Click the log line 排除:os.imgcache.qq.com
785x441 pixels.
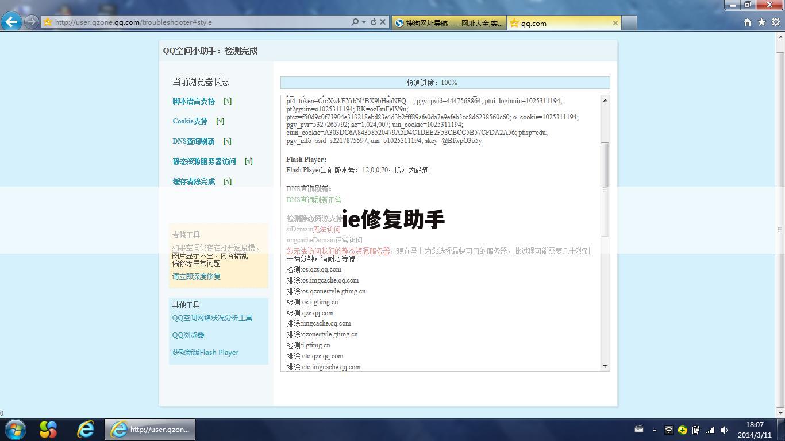coord(322,280)
